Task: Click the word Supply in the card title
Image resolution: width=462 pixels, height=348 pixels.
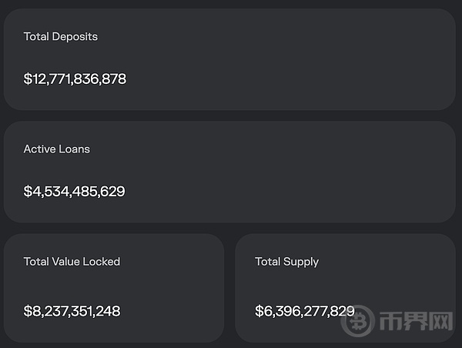Action: (301, 262)
